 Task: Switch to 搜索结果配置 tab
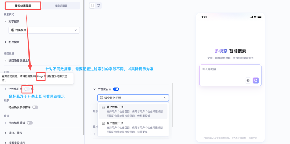coord(23,6)
